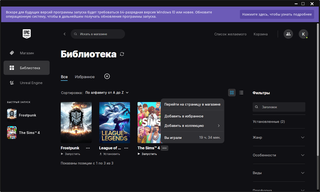Open Список желаемого

(x=230, y=34)
